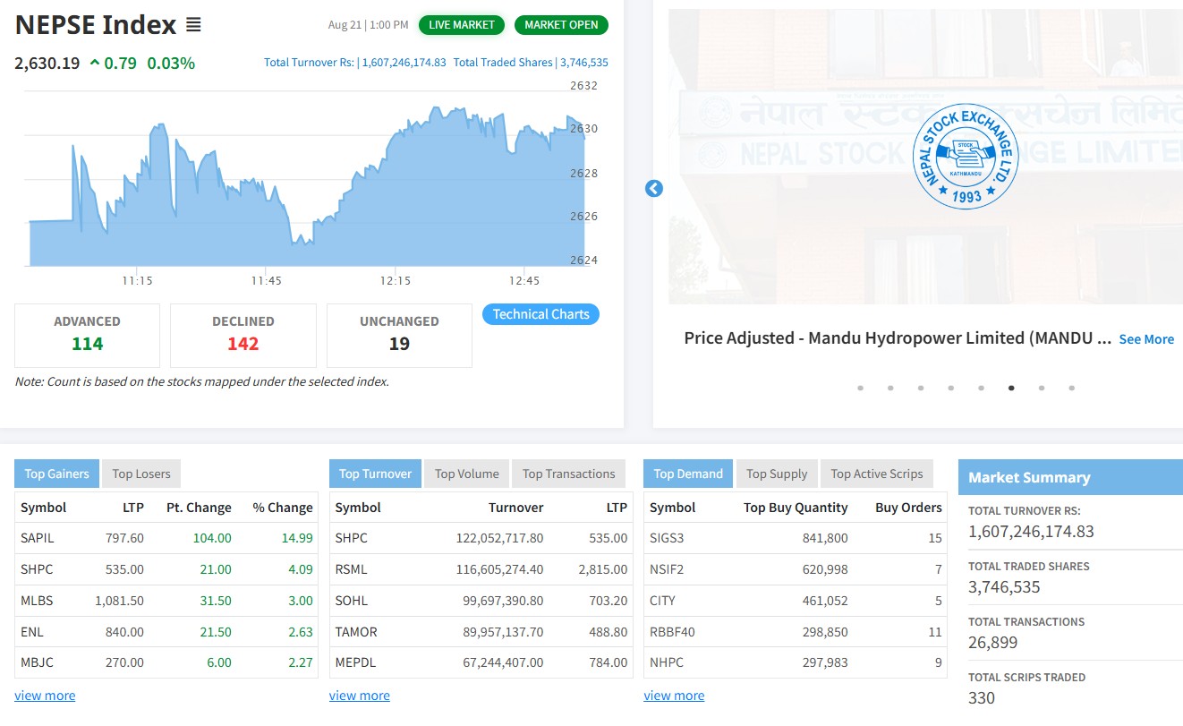
Task: Click the RSML symbol in Top Turnover
Action: coord(351,569)
